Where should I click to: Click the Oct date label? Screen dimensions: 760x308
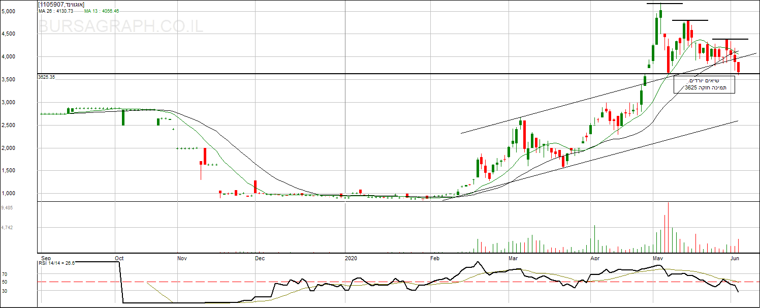[x=119, y=258]
